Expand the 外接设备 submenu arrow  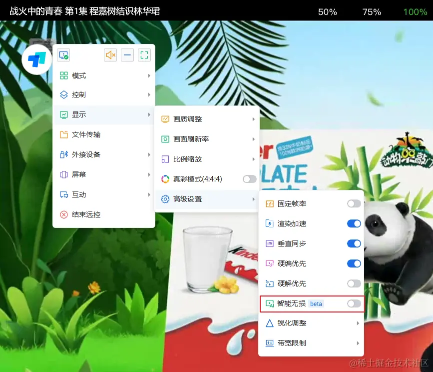149,154
